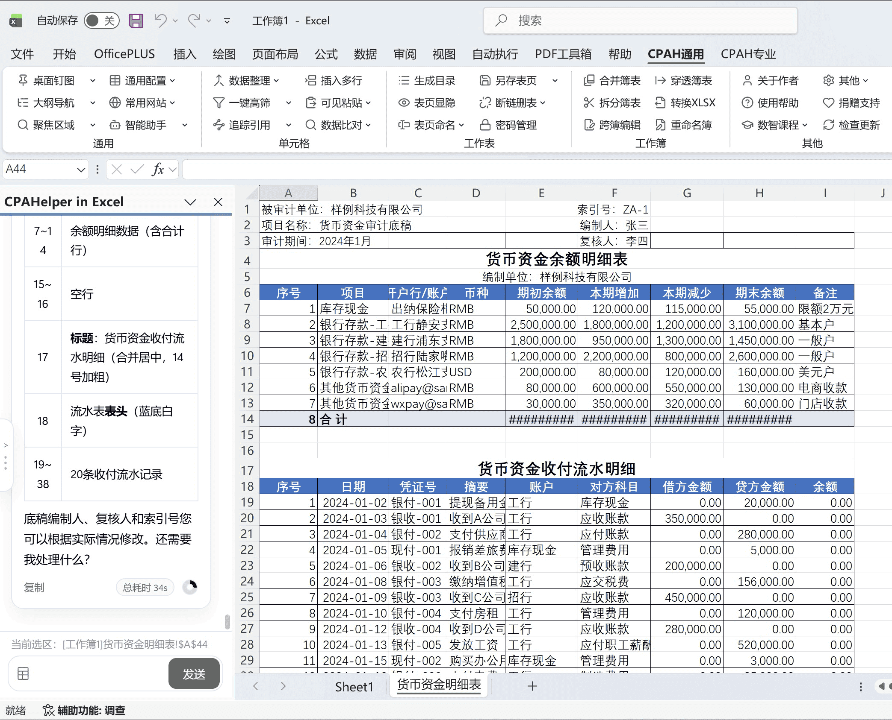Click the chat pane vertical scrollbar thumb

point(227,622)
